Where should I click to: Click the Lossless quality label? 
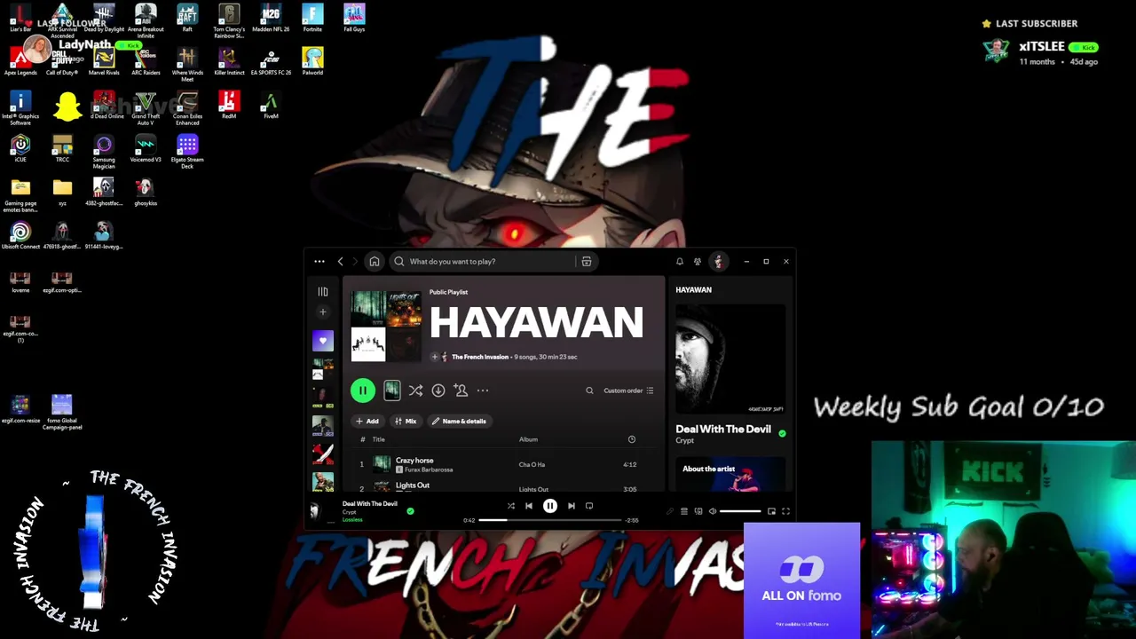352,520
